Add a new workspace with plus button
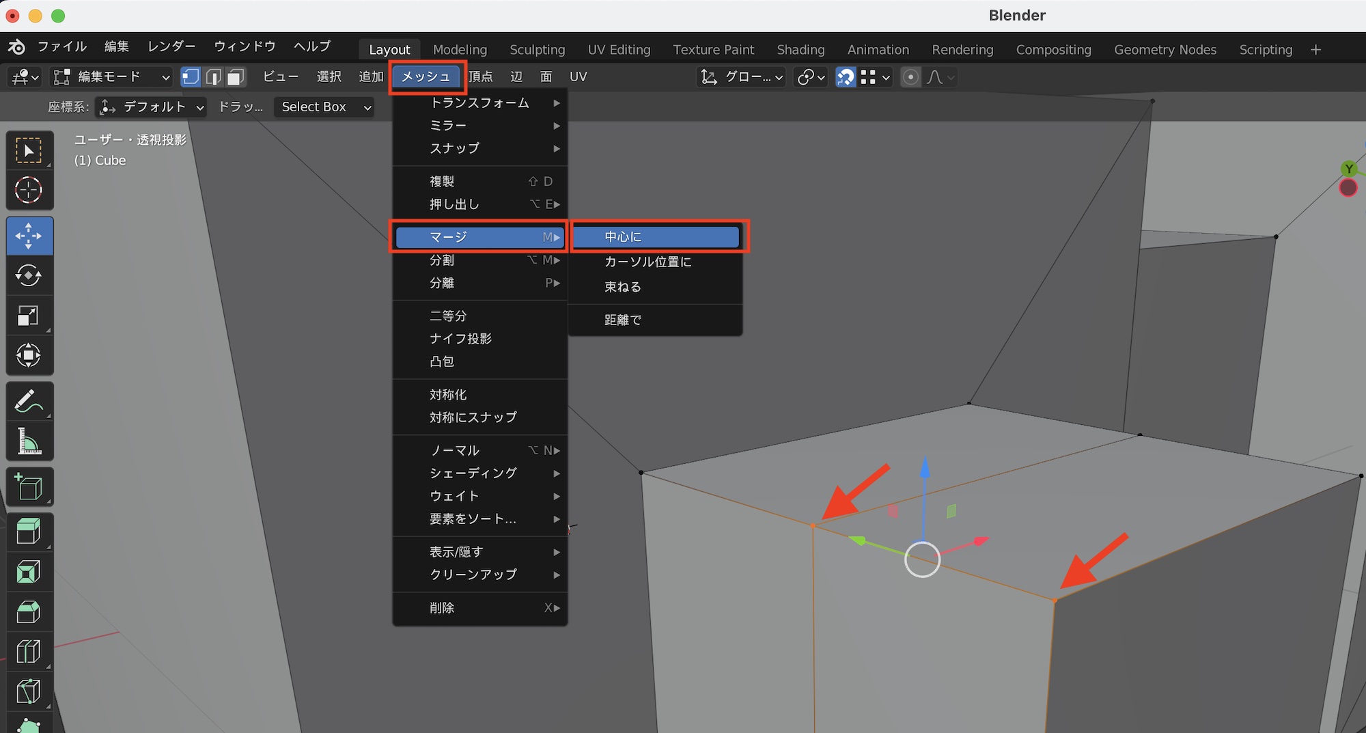The height and width of the screenshot is (733, 1366). point(1315,50)
